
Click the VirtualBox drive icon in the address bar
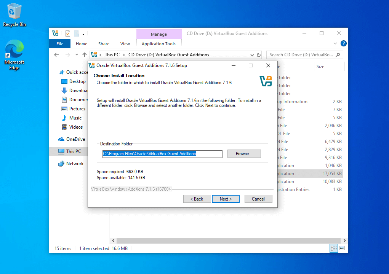(x=94, y=55)
